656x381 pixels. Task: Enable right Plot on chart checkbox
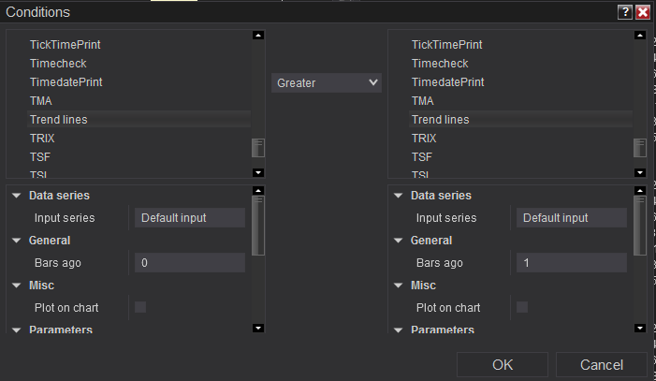click(x=522, y=307)
